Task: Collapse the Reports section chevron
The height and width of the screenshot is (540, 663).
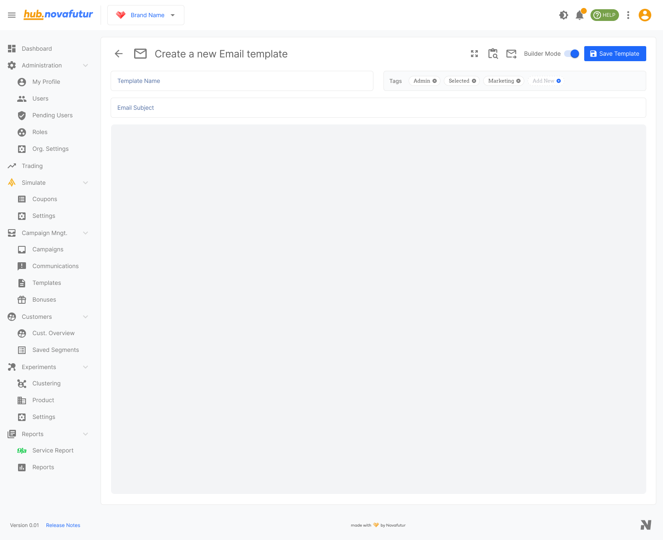Action: (85, 434)
